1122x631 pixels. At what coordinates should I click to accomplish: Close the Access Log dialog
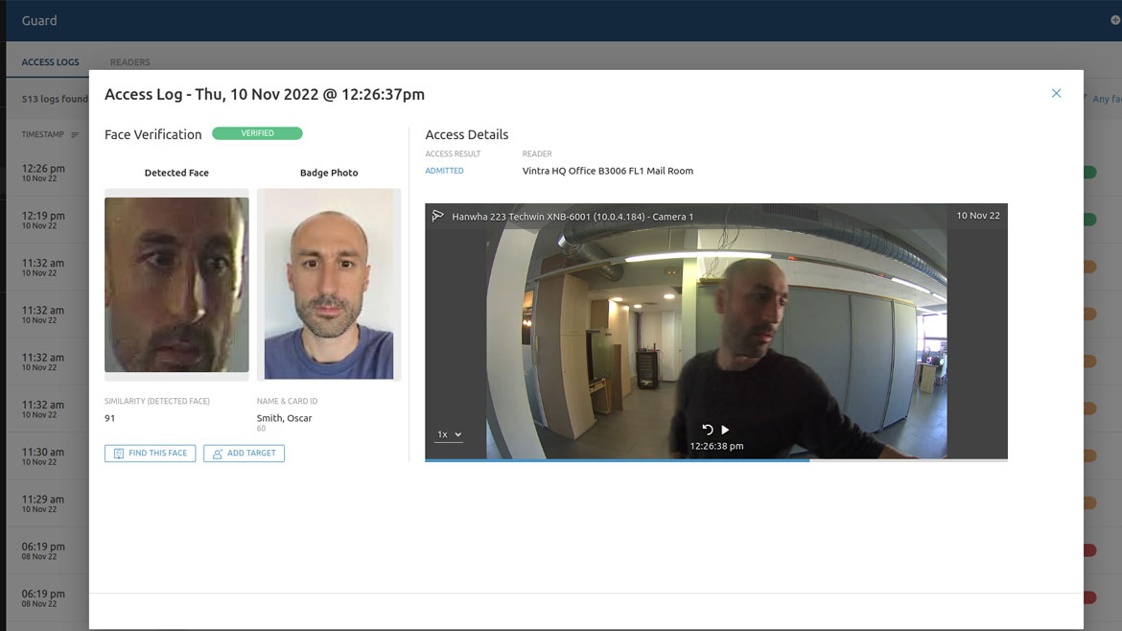[1056, 94]
